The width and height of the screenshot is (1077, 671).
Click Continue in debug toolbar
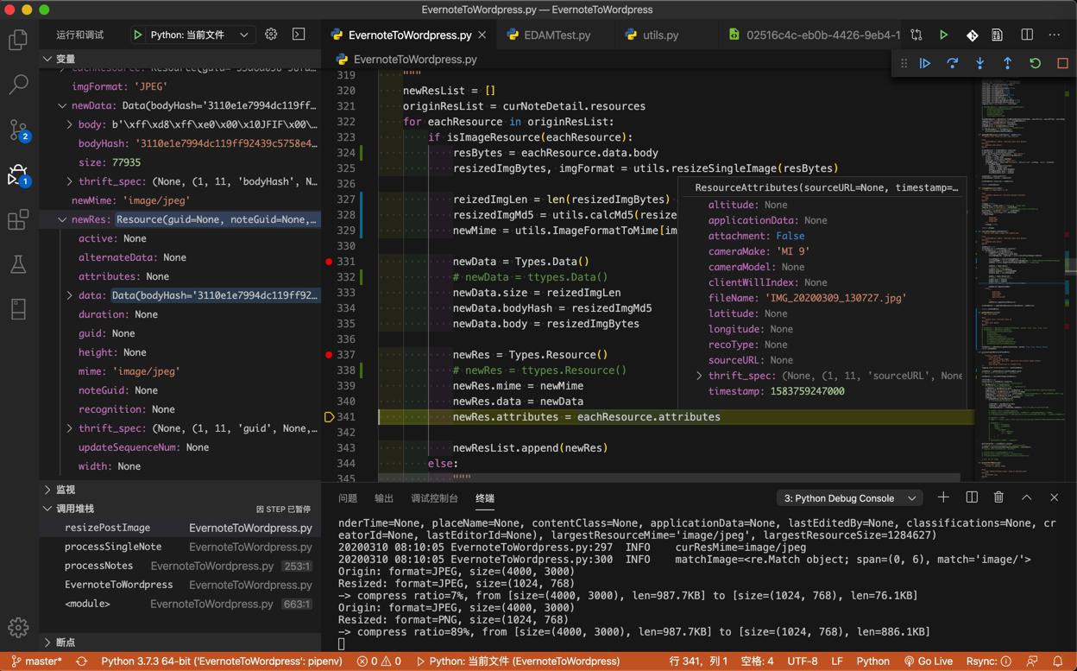coord(925,63)
